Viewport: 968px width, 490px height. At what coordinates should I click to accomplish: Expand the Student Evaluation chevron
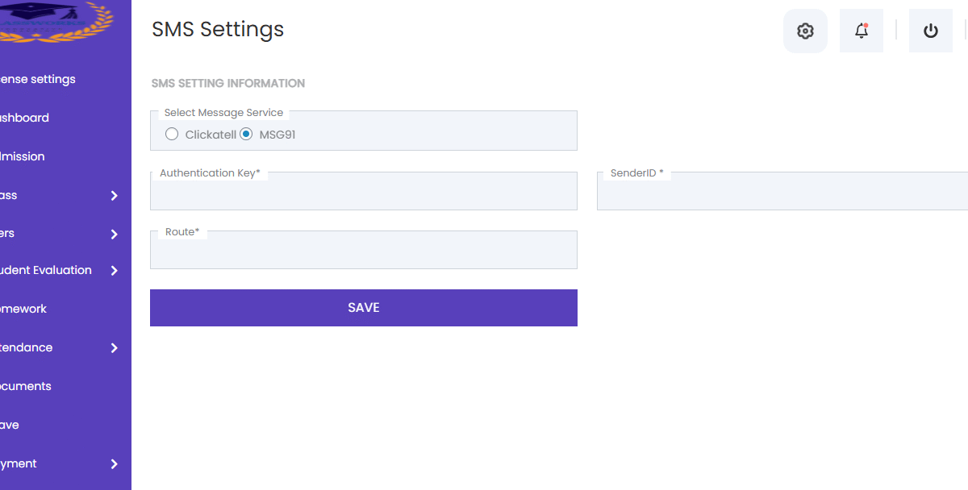point(114,271)
